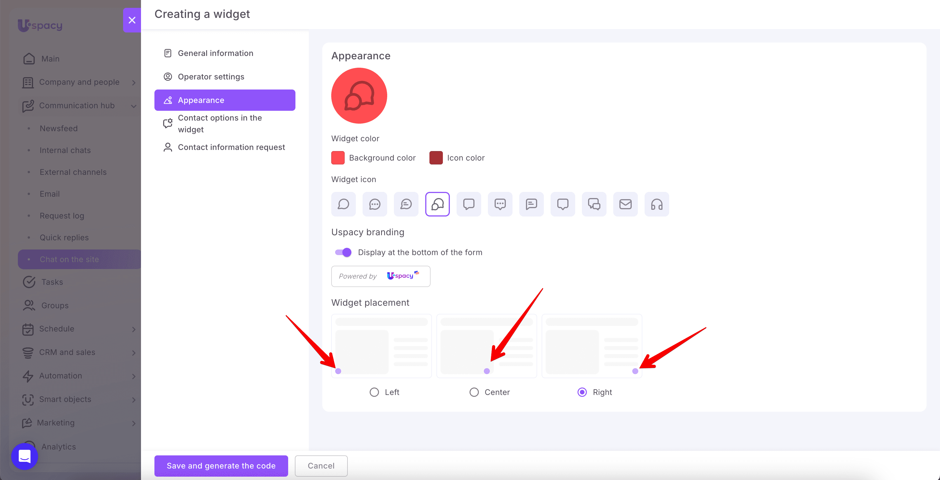This screenshot has width=940, height=480.
Task: Open the Request log page
Action: point(62,216)
